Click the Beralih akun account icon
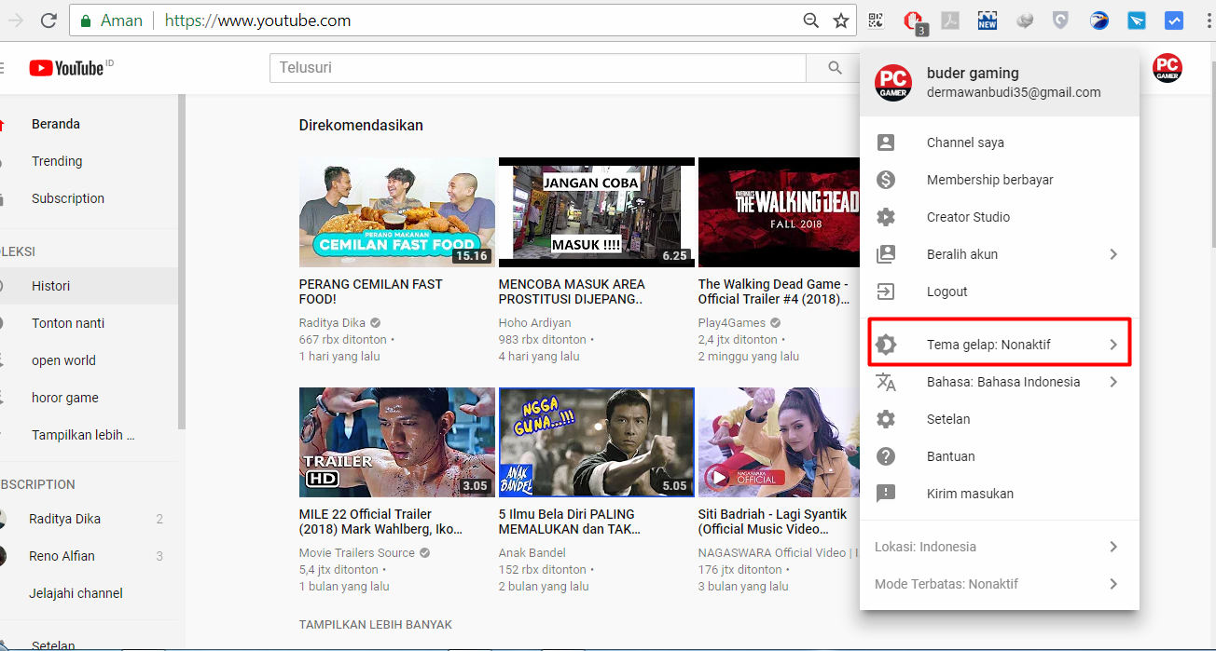This screenshot has width=1216, height=651. pos(886,254)
